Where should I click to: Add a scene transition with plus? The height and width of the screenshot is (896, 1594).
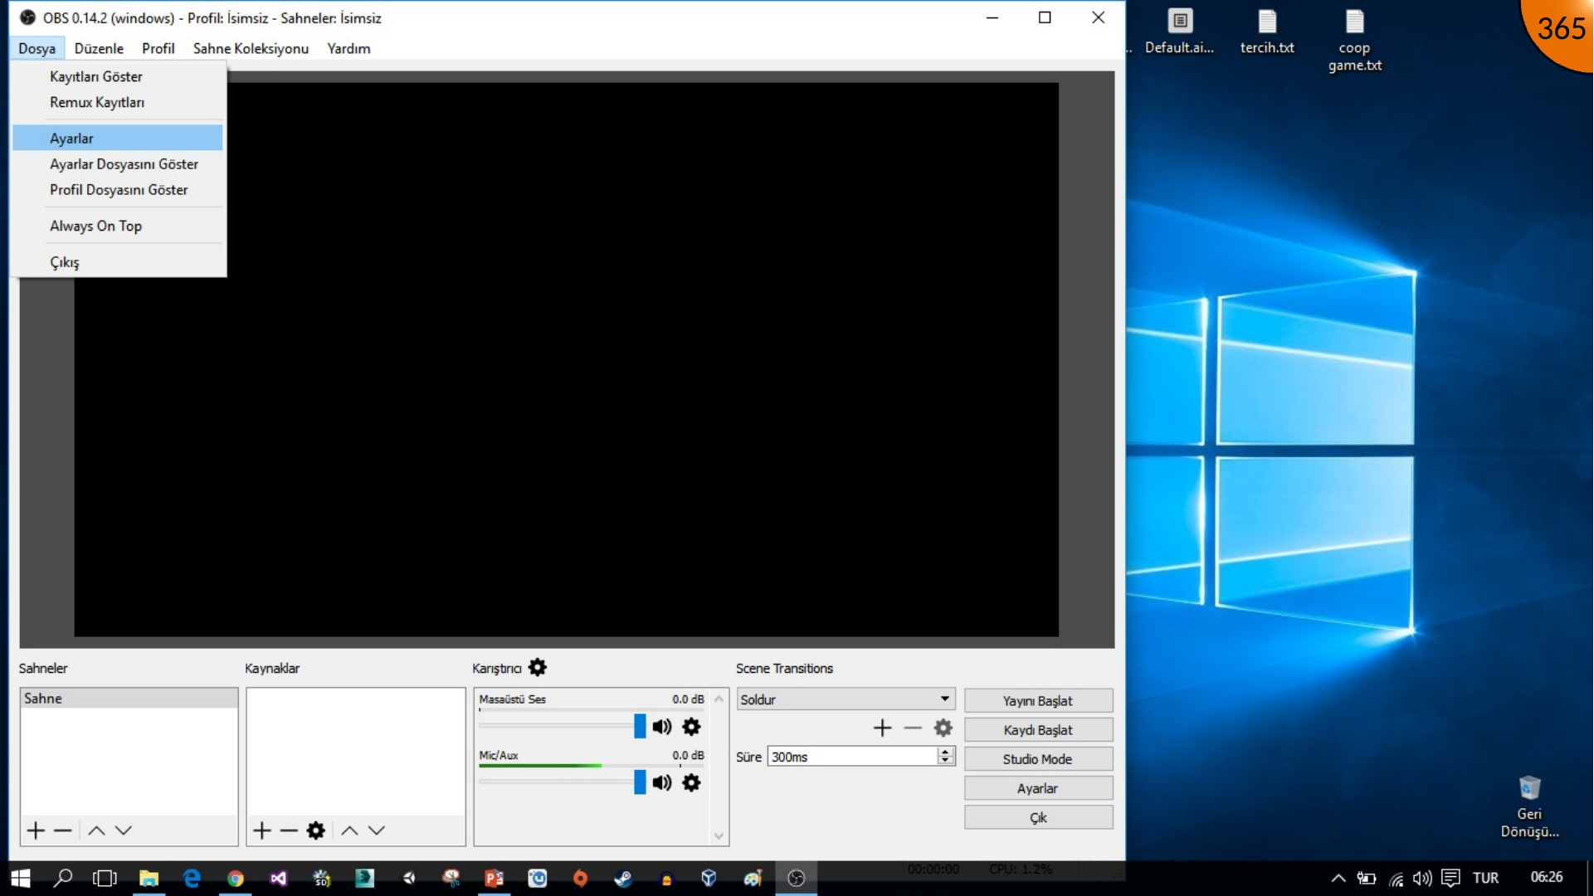point(883,728)
